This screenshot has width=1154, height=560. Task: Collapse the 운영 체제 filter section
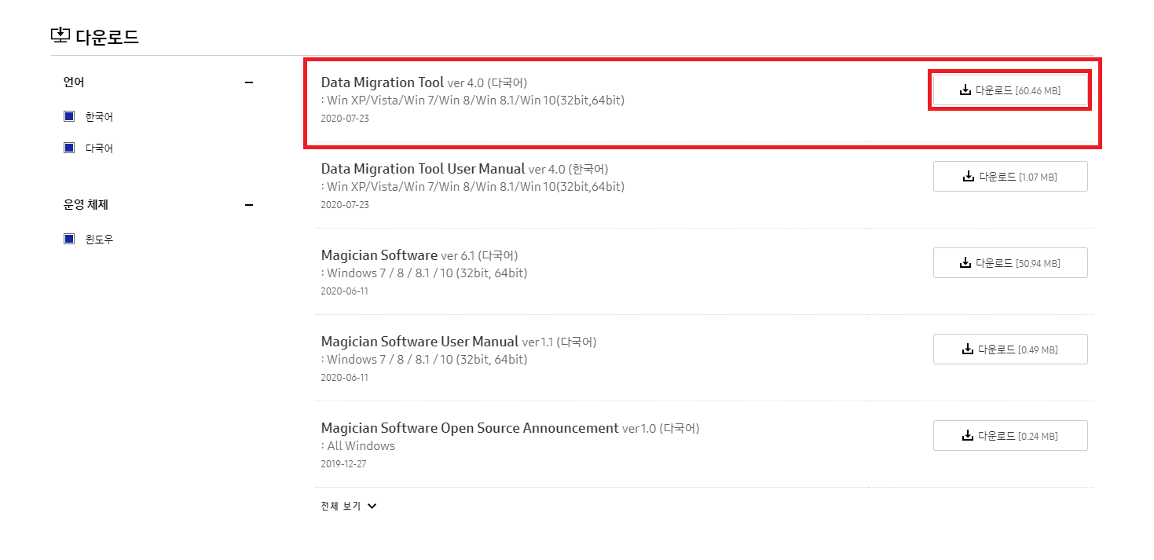click(x=249, y=205)
